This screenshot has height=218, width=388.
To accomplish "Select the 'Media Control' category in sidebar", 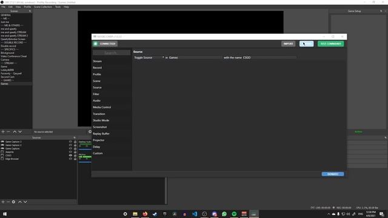I will click(x=102, y=107).
